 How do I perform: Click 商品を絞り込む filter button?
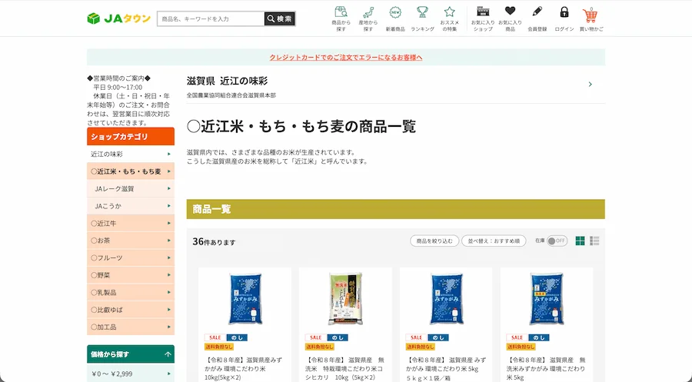(x=434, y=241)
